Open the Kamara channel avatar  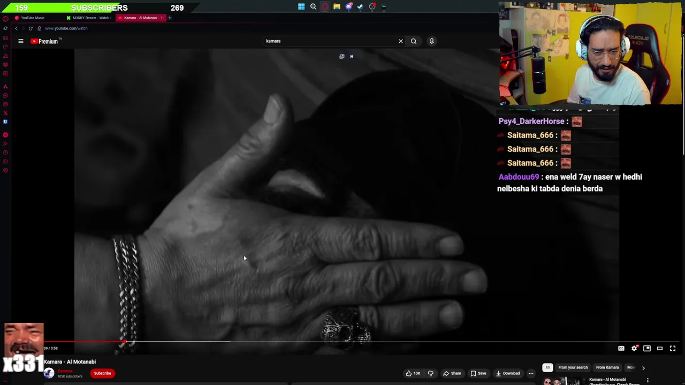49,373
